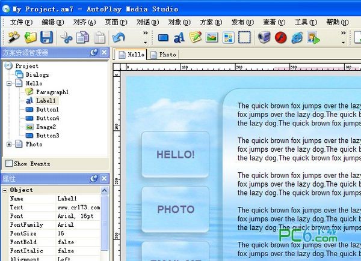Click the FontItalic value false
This screenshot has height=261, width=361.
78,251
